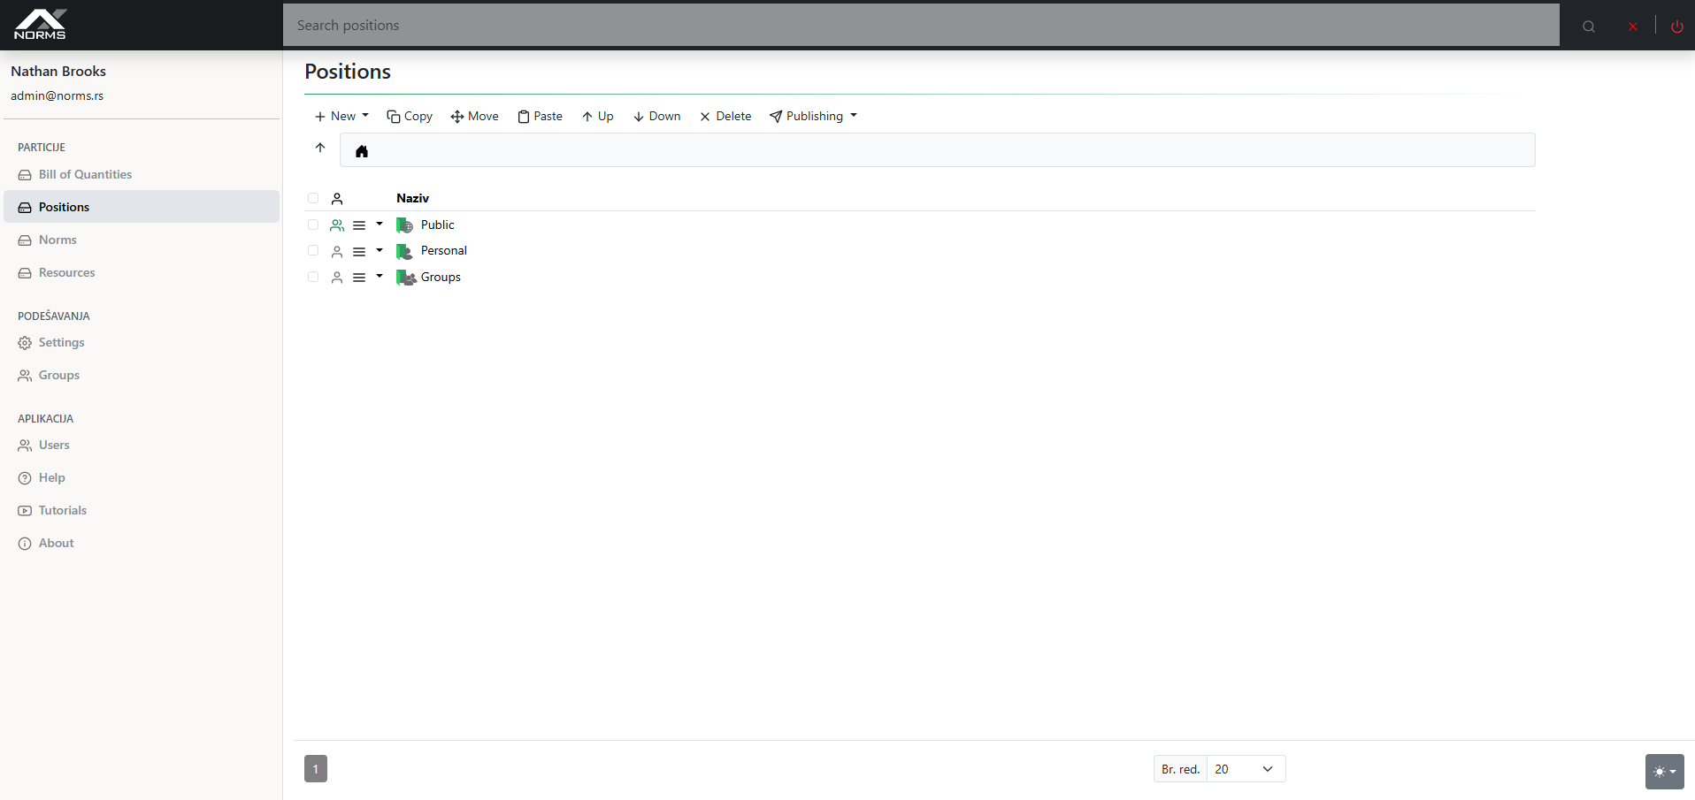Tick the checkbox on the Groups row
The height and width of the screenshot is (800, 1695).
coord(313,276)
